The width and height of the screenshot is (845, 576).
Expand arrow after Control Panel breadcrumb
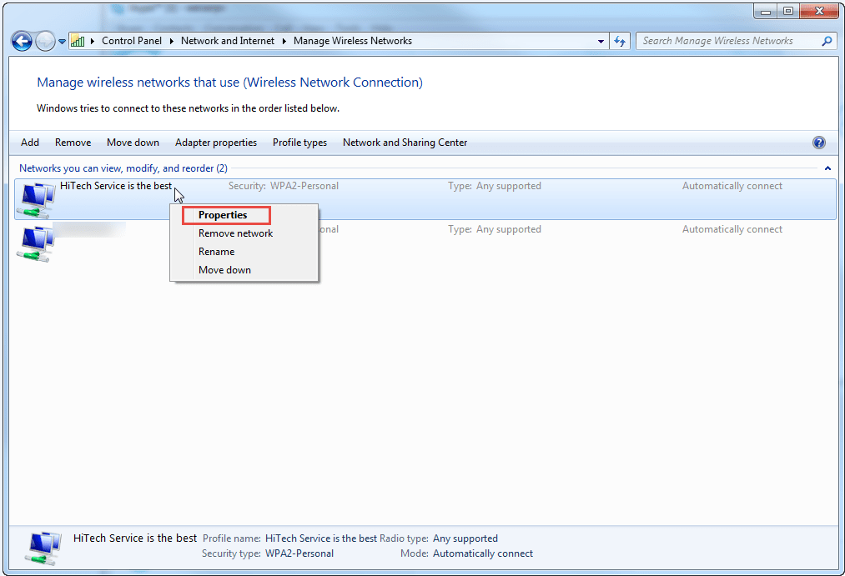171,41
